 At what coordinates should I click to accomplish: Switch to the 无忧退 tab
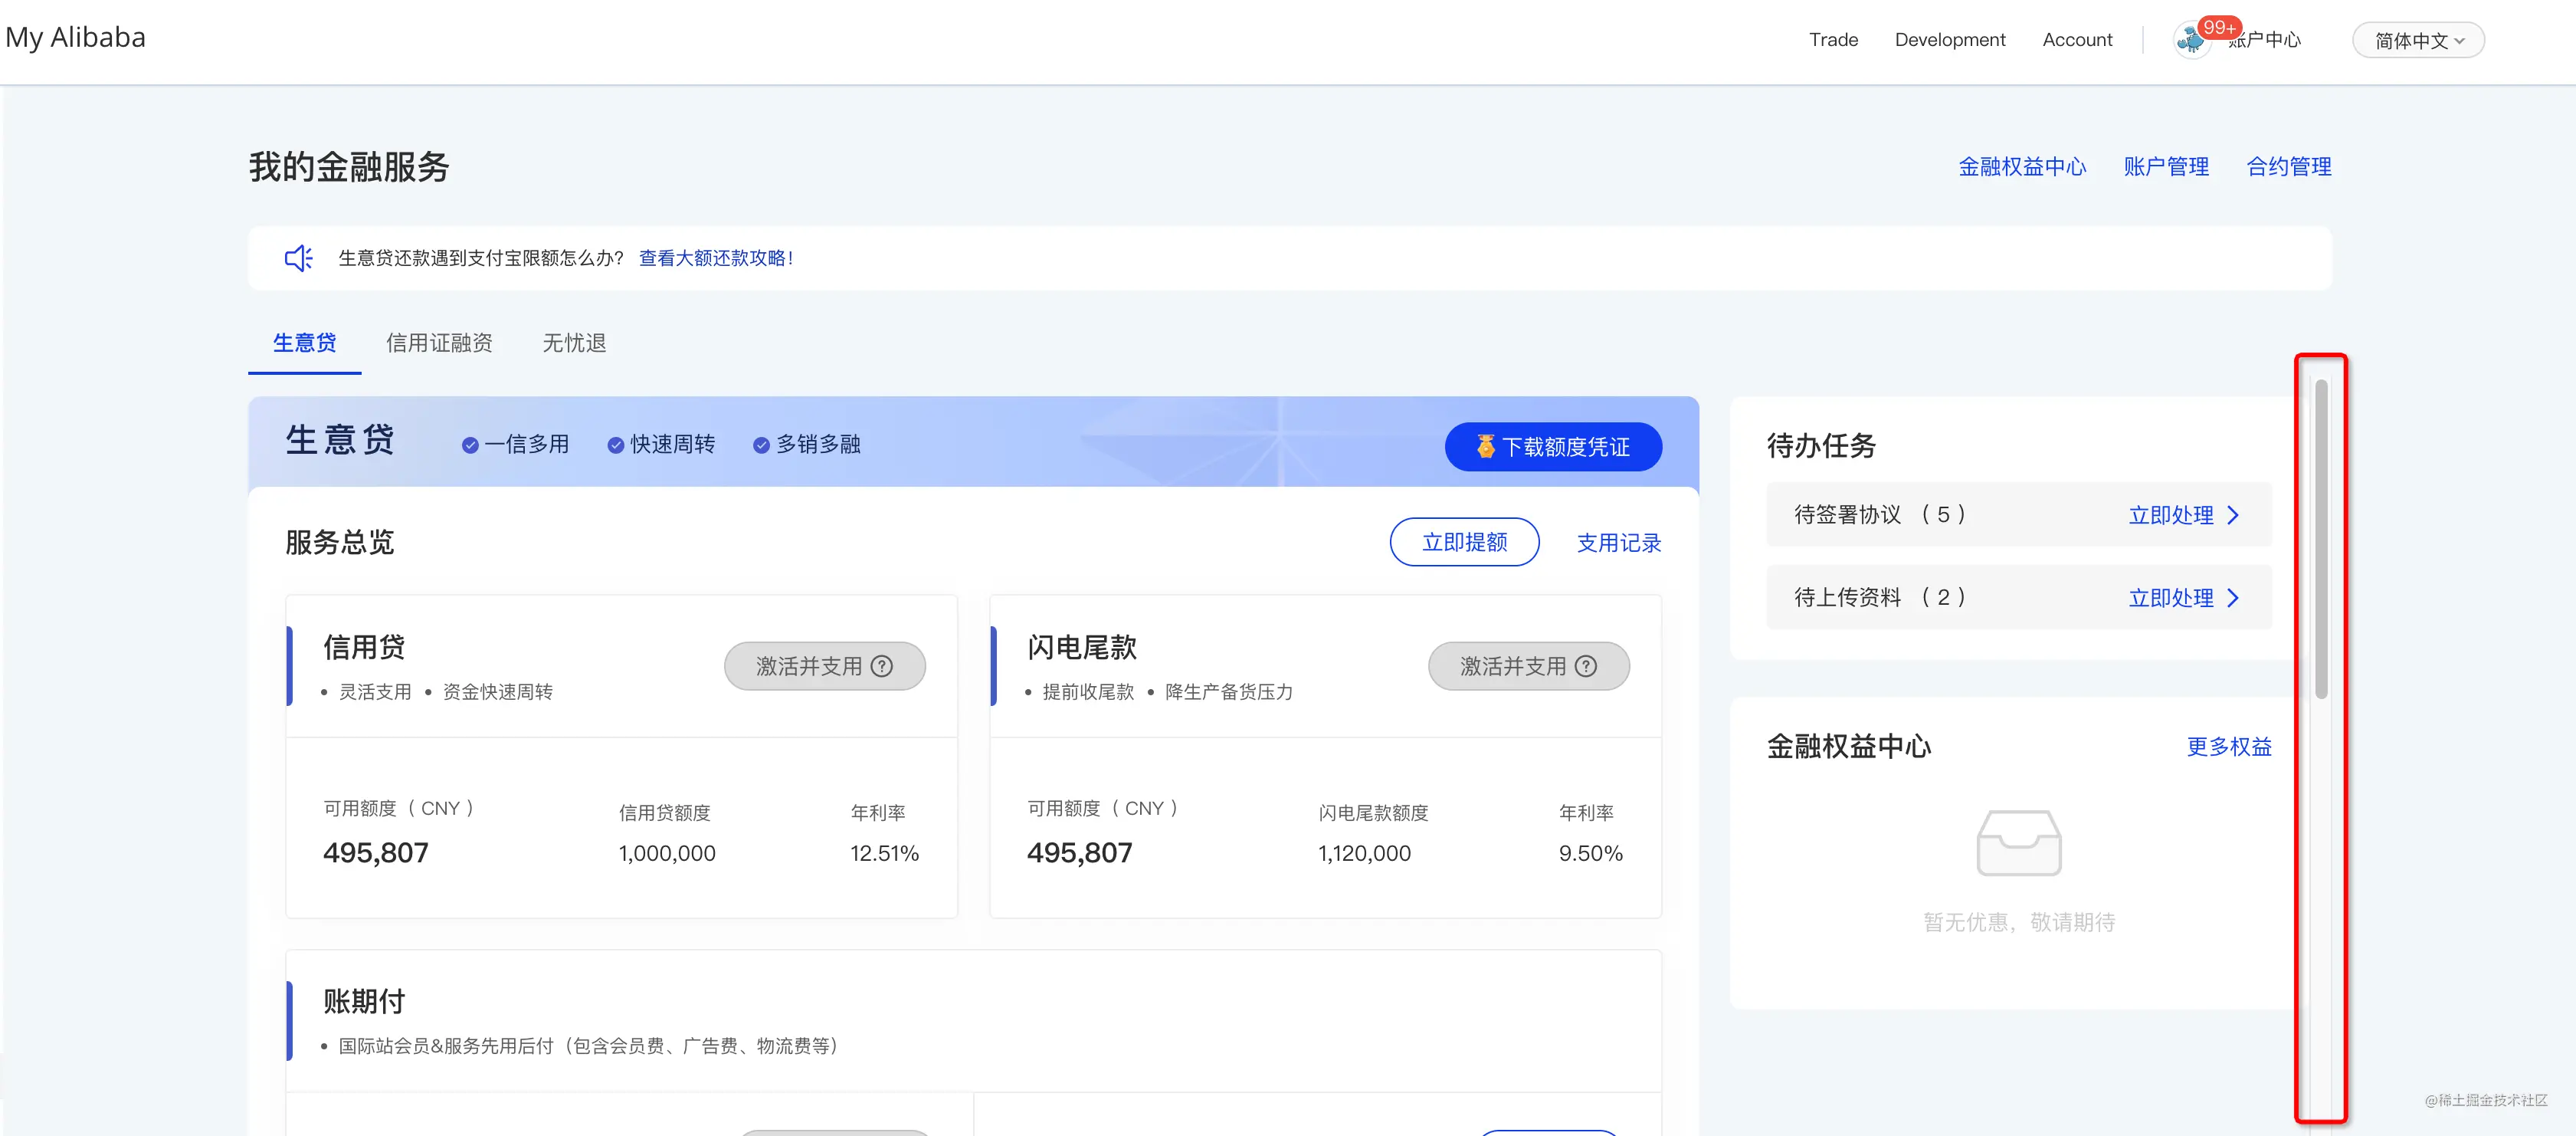click(574, 343)
